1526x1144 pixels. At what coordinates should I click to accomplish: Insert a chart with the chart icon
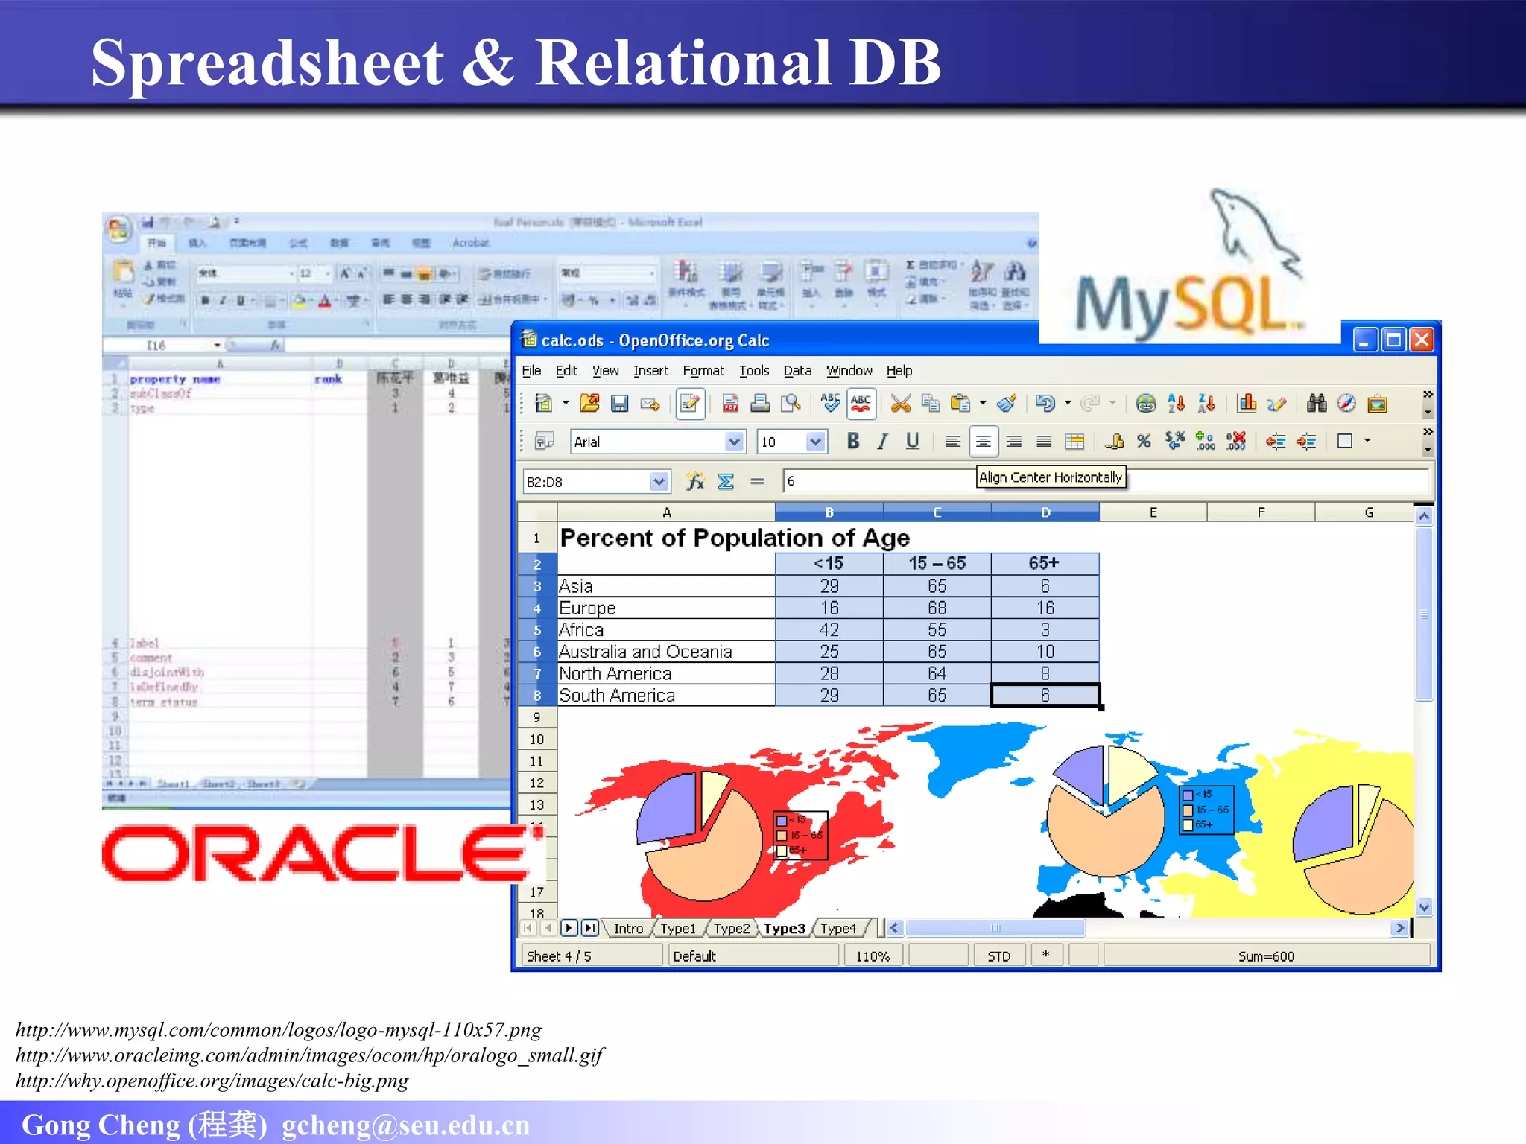[1247, 404]
